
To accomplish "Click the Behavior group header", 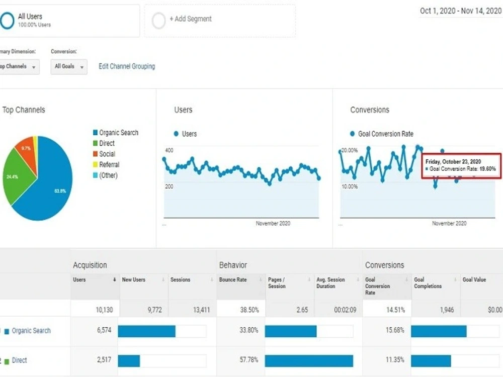I will click(233, 265).
